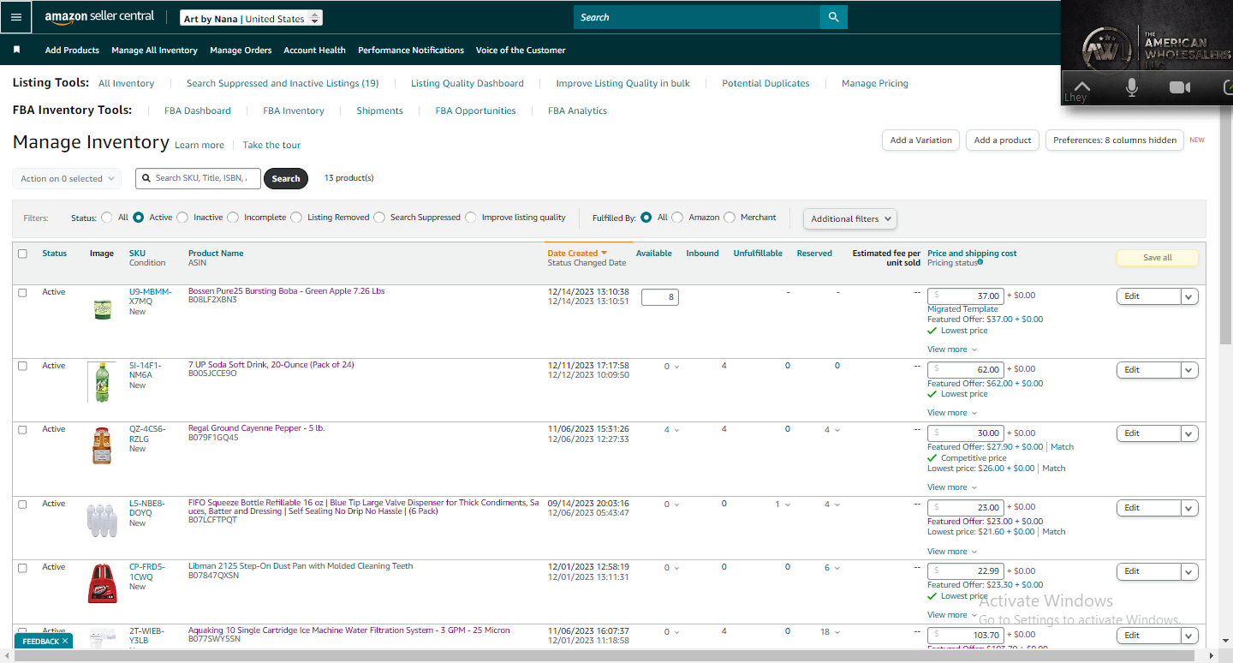The image size is (1233, 663).
Task: Select the Search Suppressed status filter
Action: click(x=379, y=218)
